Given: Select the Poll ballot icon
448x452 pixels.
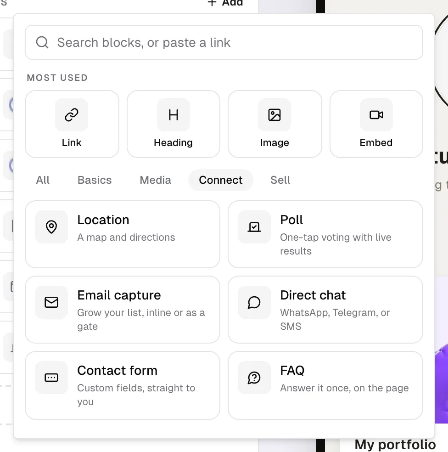Looking at the screenshot, I should tap(254, 227).
